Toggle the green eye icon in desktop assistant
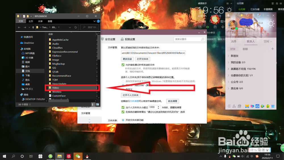284x160 pixels. [x=208, y=27]
